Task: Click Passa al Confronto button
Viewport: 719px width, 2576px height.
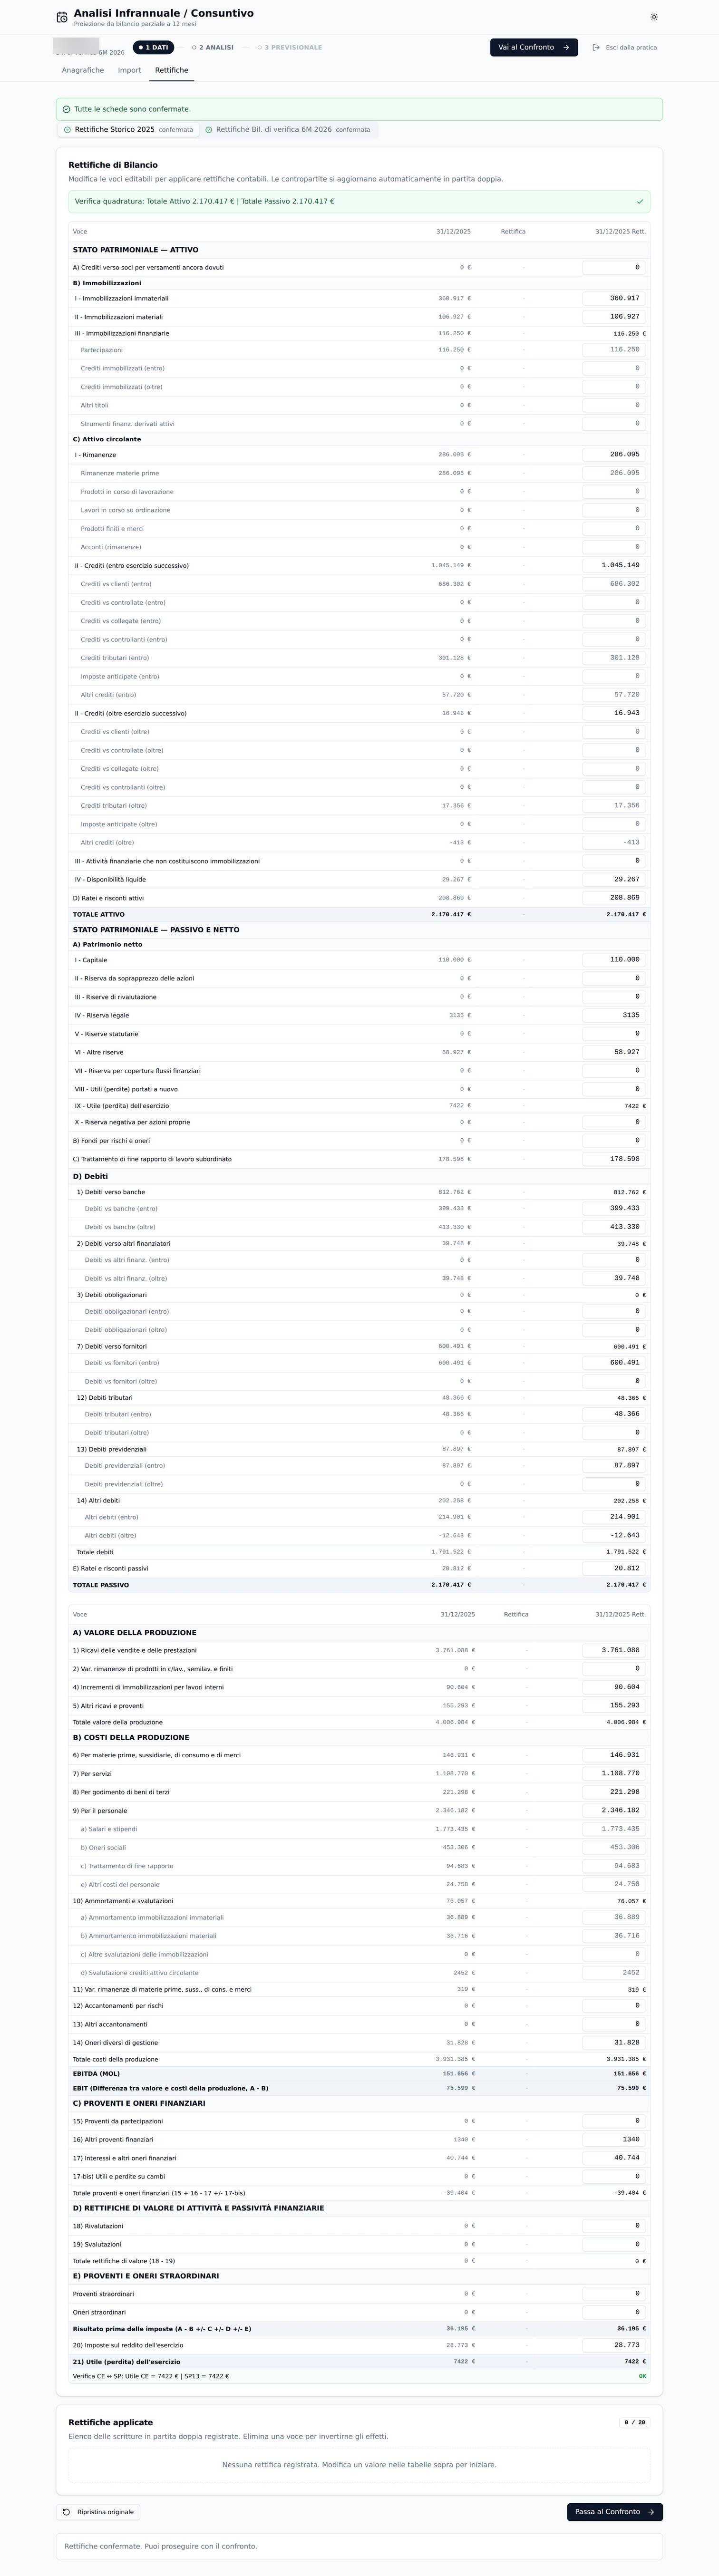Action: (615, 2511)
